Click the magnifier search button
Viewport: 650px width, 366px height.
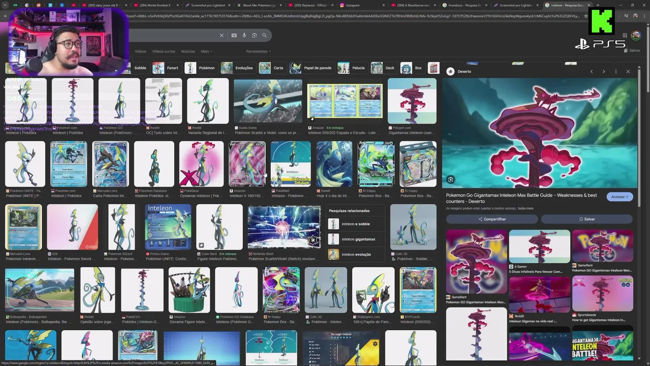coord(265,36)
